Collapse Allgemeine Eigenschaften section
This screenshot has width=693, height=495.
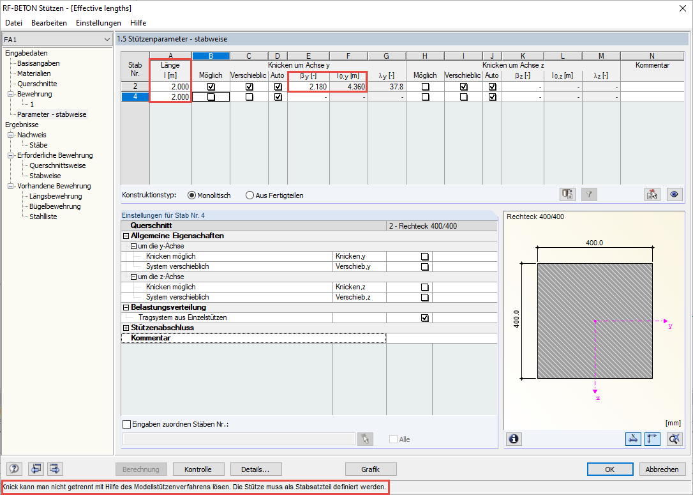coord(126,236)
